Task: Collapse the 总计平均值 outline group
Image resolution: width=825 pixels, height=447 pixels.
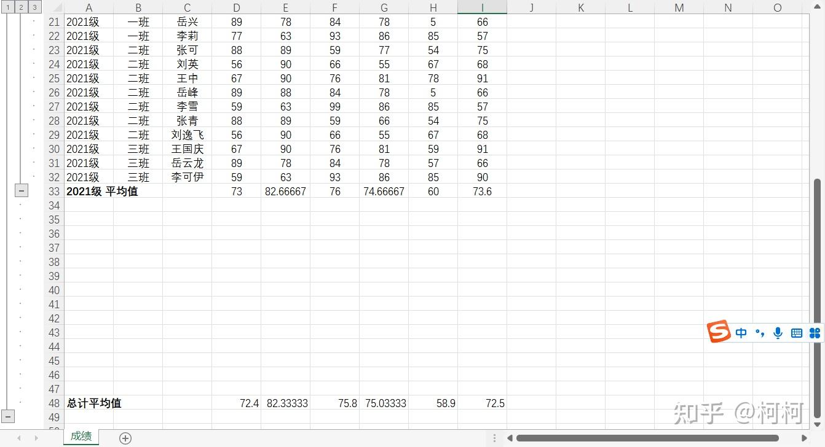Action: [x=7, y=416]
